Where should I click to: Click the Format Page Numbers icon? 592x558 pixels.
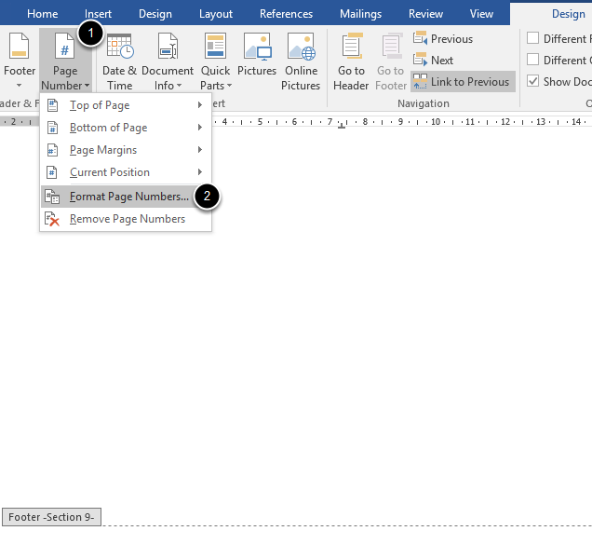[52, 197]
